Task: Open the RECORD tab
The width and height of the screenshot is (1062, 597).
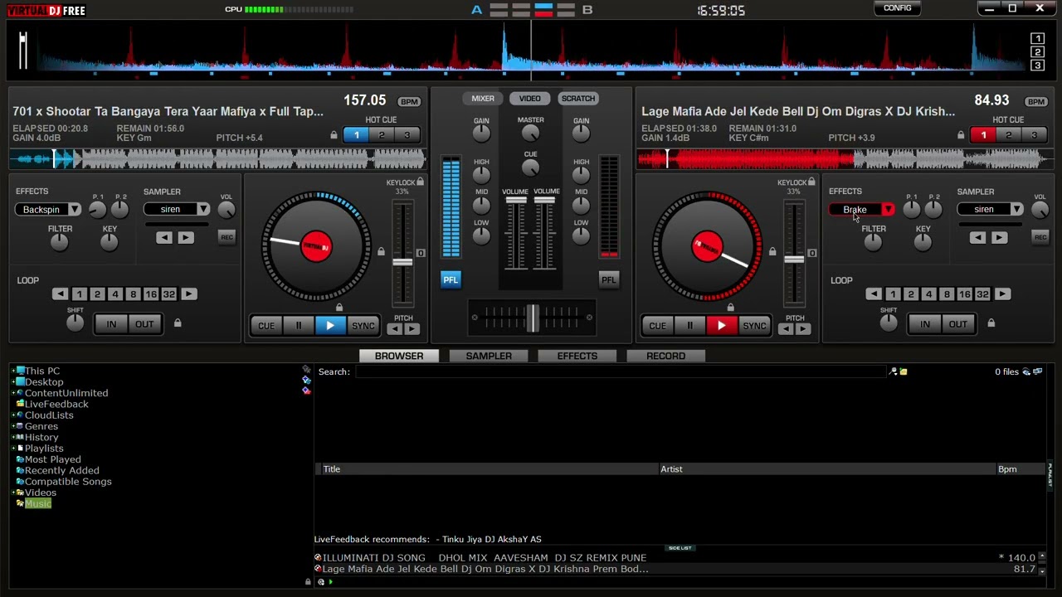Action: coord(665,356)
